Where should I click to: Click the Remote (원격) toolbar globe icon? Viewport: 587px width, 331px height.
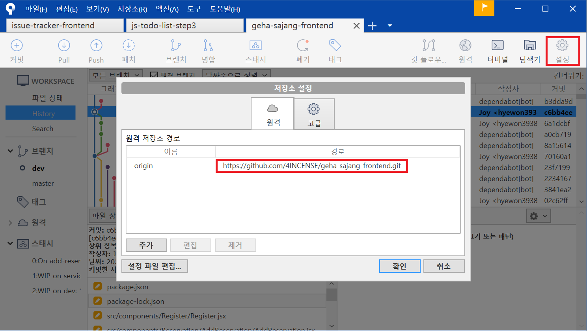pos(465,46)
